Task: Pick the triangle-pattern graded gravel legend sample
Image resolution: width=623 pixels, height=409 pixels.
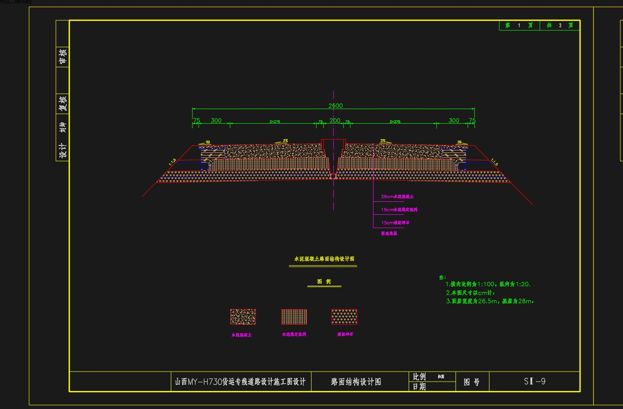Action: pos(344,317)
